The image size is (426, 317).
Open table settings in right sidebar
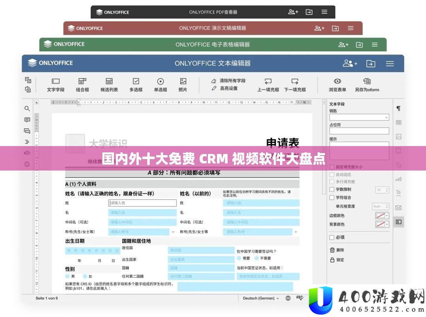398,122
